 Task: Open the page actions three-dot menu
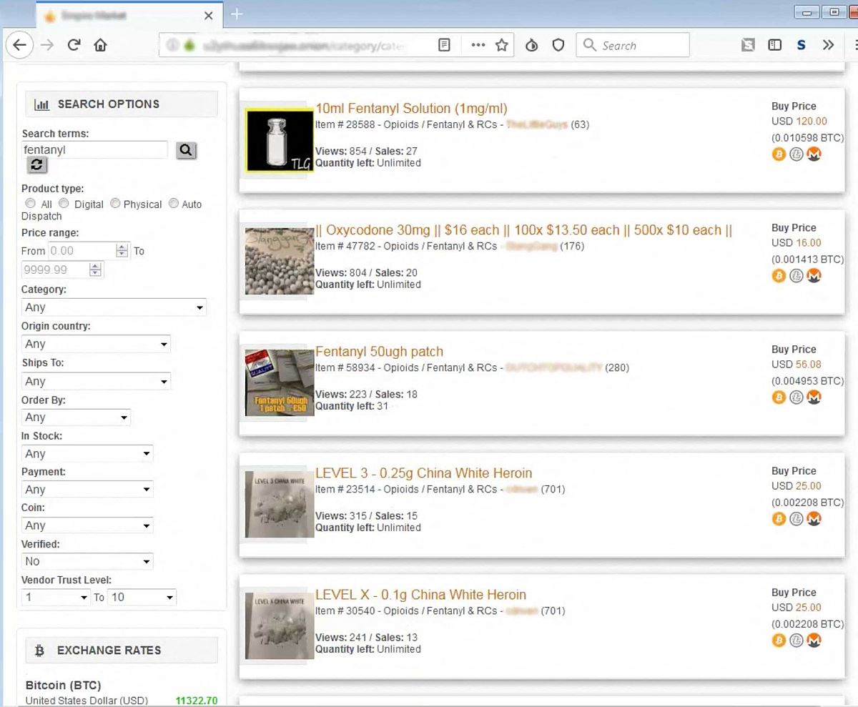click(x=478, y=45)
